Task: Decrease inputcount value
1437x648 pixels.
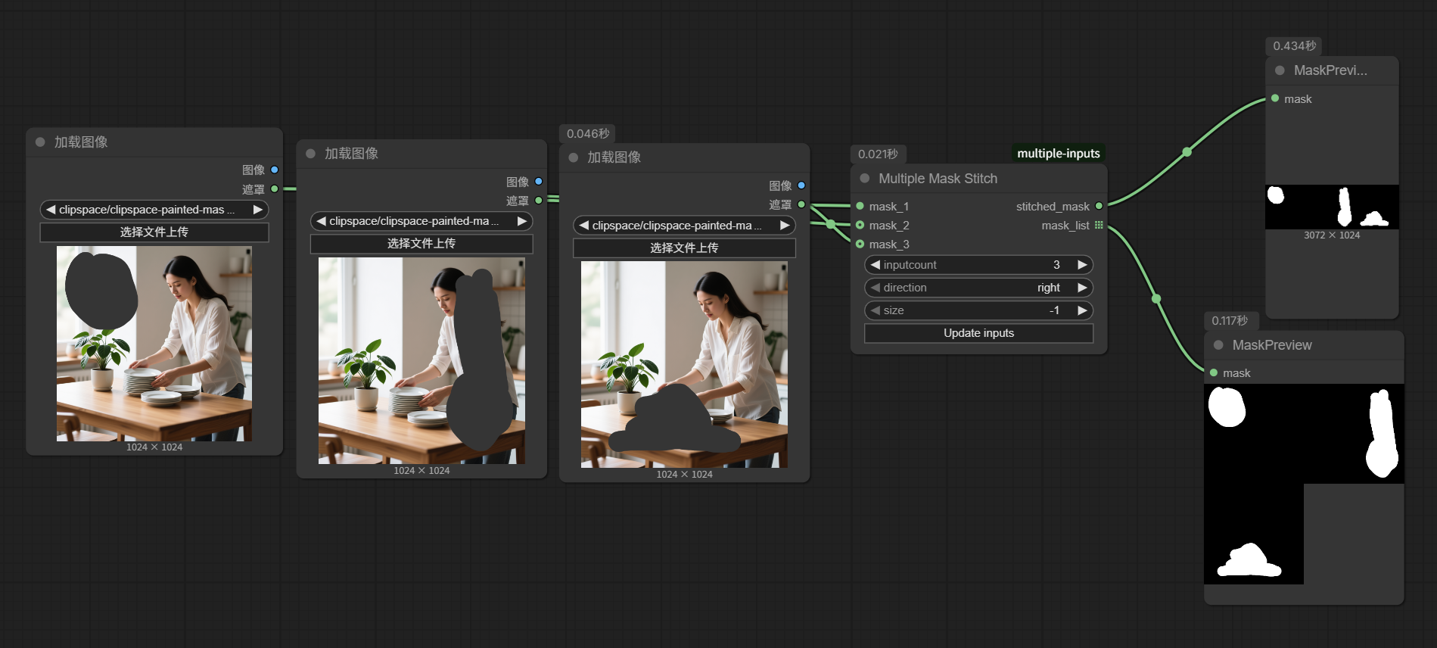Action: (x=876, y=265)
